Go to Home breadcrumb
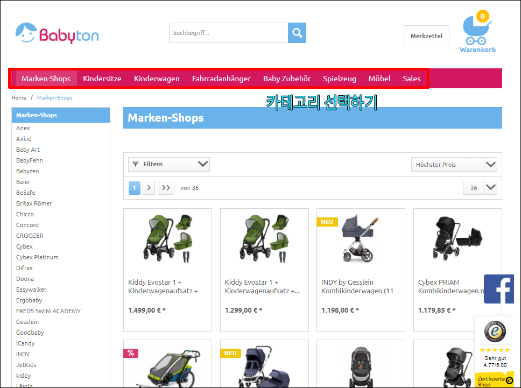 (x=19, y=97)
